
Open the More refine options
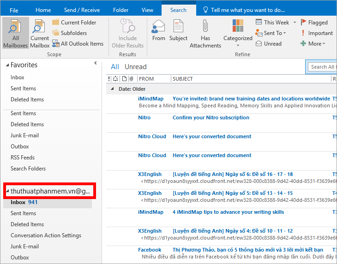313,43
